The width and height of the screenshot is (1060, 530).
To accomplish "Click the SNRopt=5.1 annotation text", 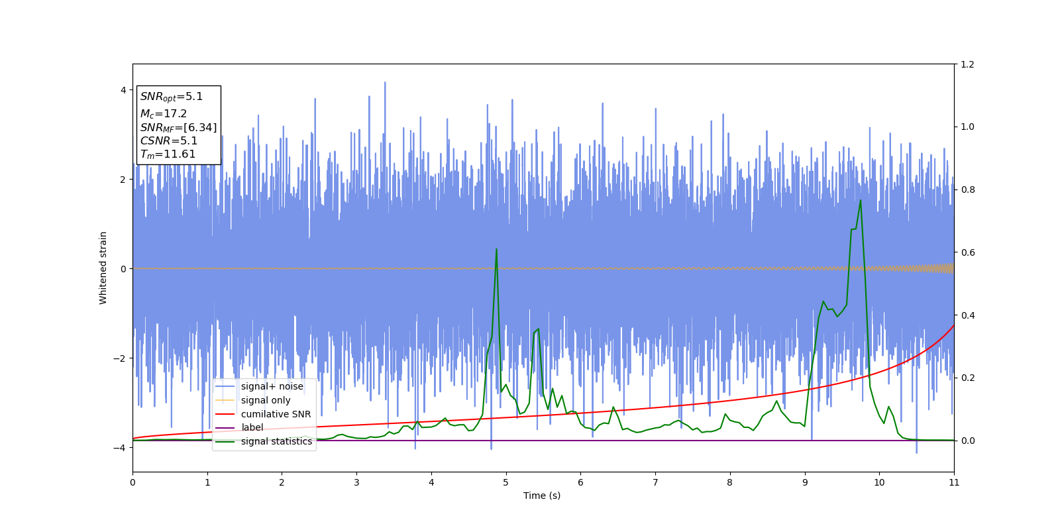I will click(x=172, y=97).
